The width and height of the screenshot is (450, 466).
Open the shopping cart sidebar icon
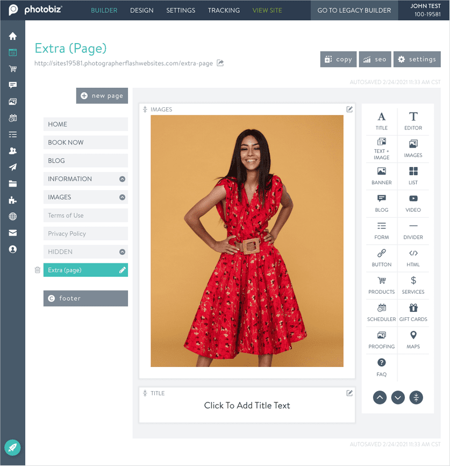[13, 69]
